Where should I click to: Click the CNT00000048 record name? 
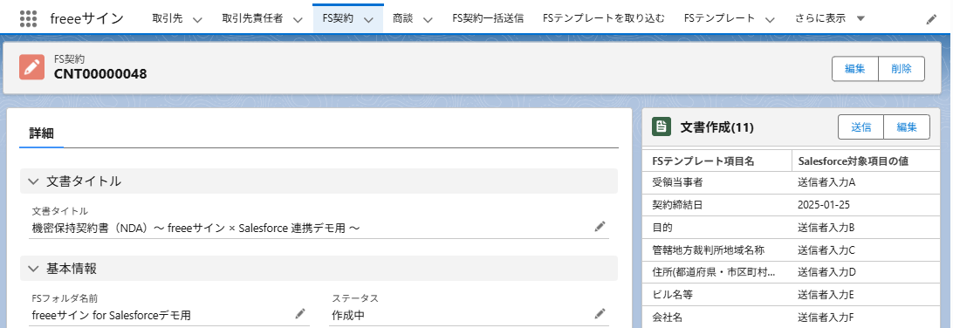(x=100, y=74)
